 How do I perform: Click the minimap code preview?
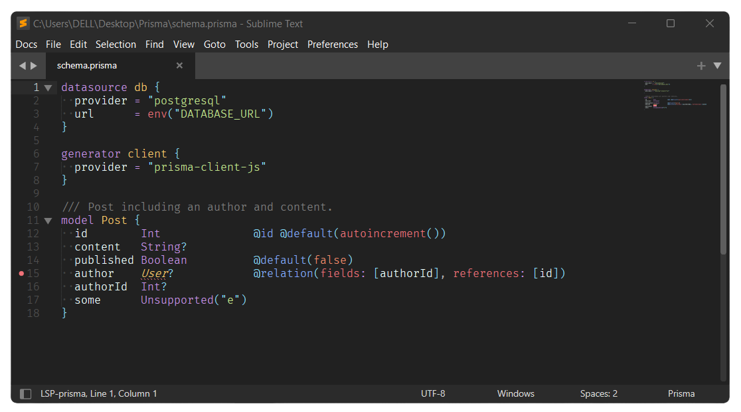(675, 95)
